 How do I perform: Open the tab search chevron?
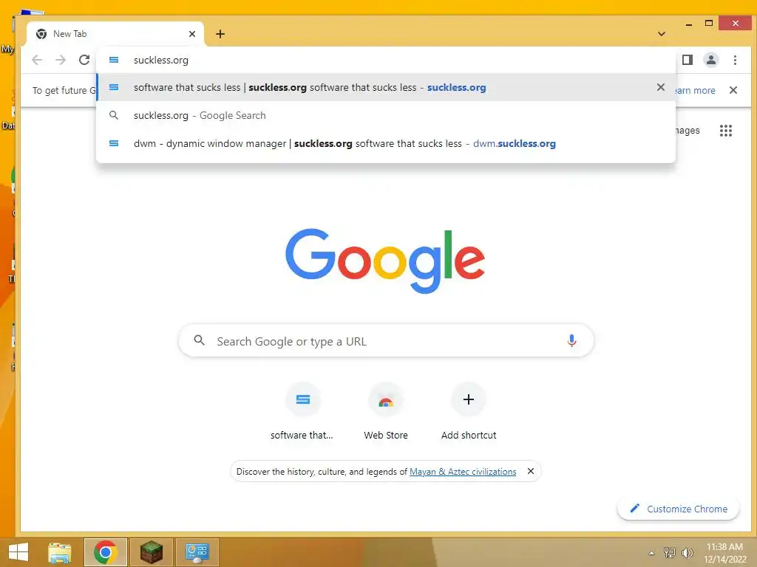pos(662,34)
